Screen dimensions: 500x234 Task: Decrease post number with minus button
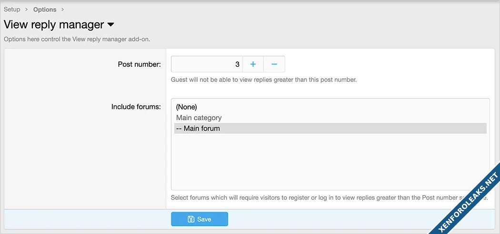point(274,64)
